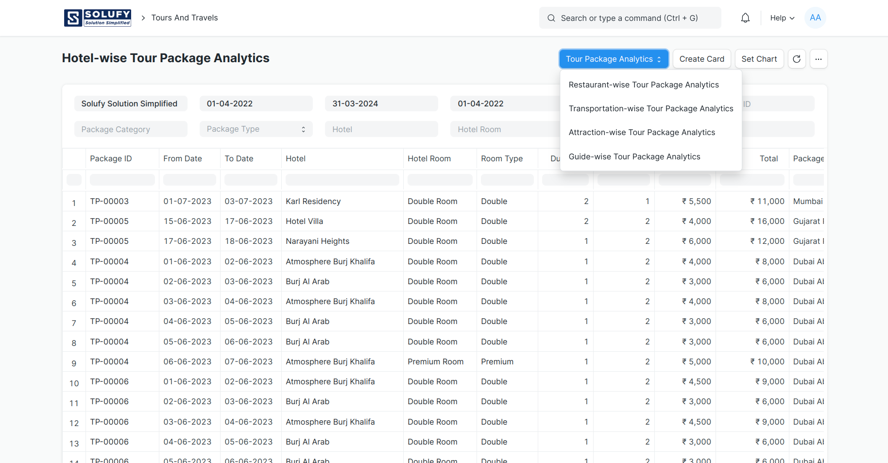
Task: Filter the From Date column search box
Action: pos(189,180)
